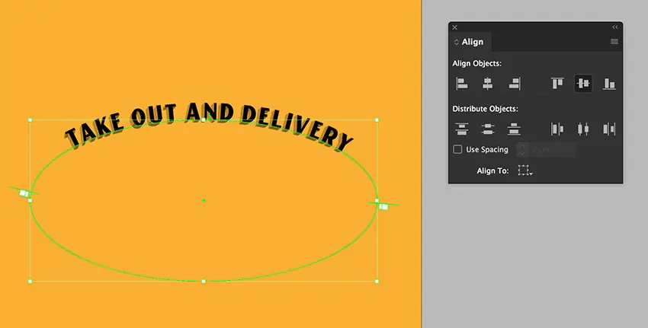Enable the Use Spacing checkbox
The height and width of the screenshot is (328, 648).
(x=457, y=150)
